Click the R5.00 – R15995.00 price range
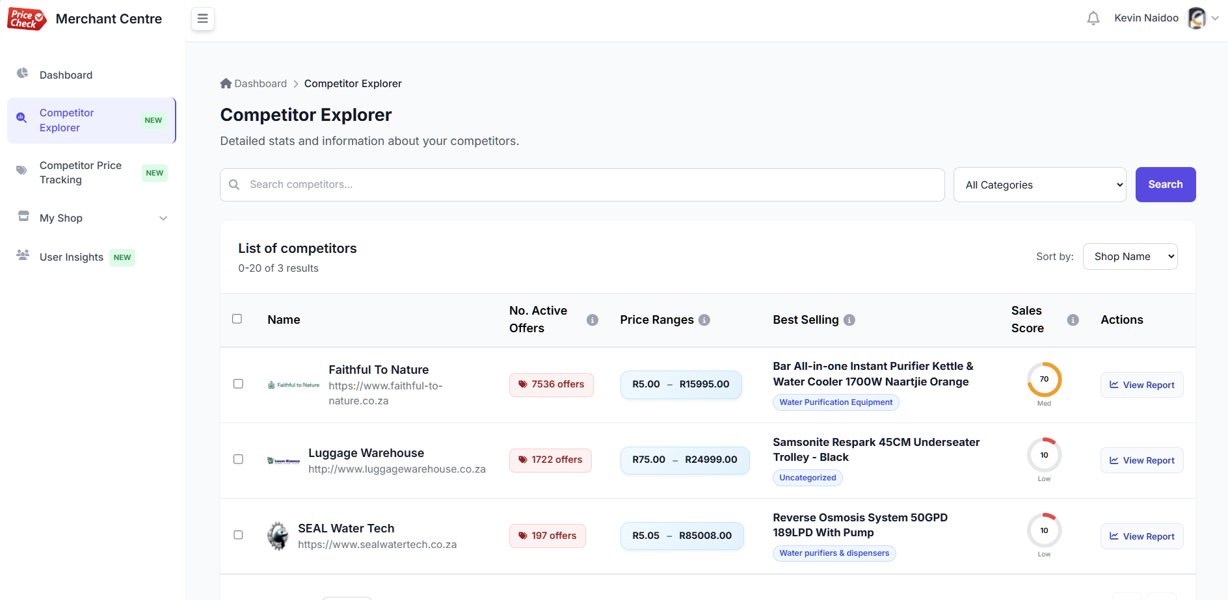Screen dimensions: 1228x600 (681, 385)
